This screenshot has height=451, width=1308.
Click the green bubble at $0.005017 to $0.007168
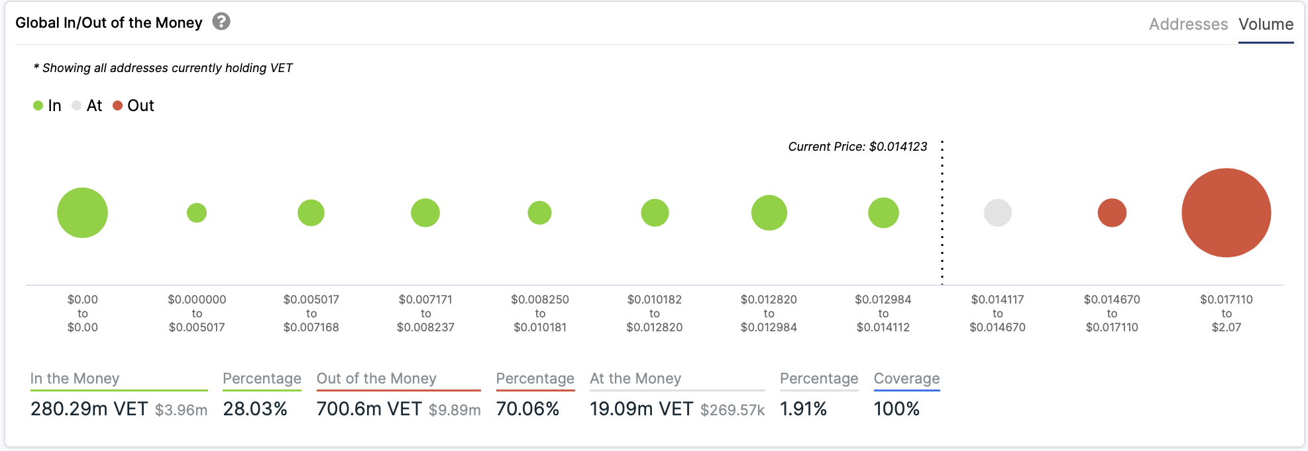click(311, 213)
